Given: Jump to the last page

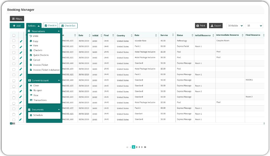Looking at the screenshot, I should pos(145,147).
